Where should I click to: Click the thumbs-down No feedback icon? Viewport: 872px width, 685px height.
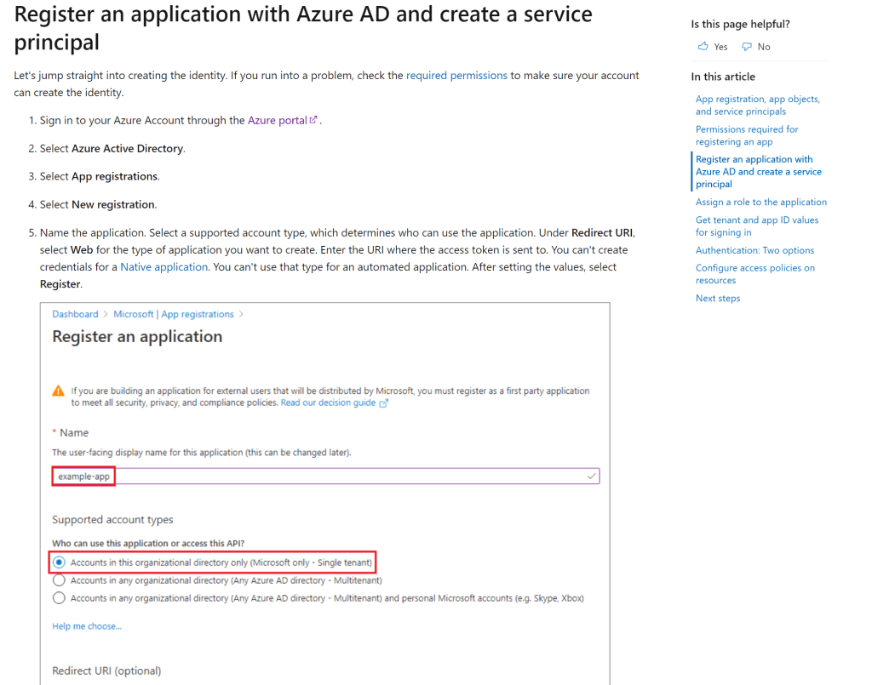747,47
